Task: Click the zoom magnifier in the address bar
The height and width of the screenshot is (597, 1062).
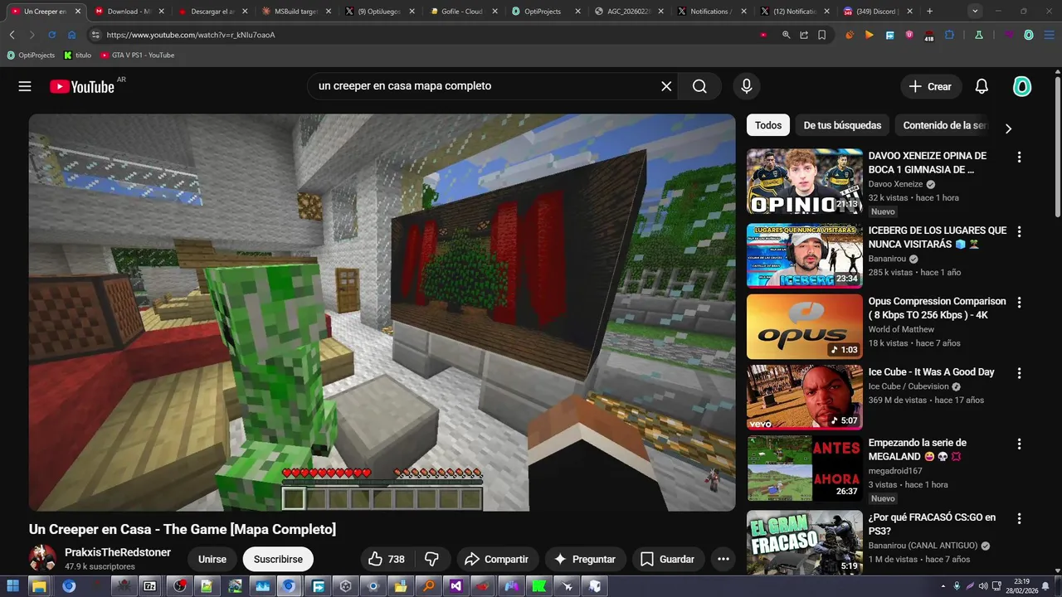Action: 786,35
